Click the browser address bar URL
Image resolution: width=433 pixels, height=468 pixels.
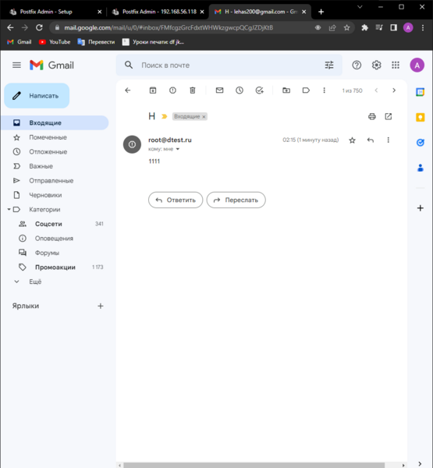point(169,28)
